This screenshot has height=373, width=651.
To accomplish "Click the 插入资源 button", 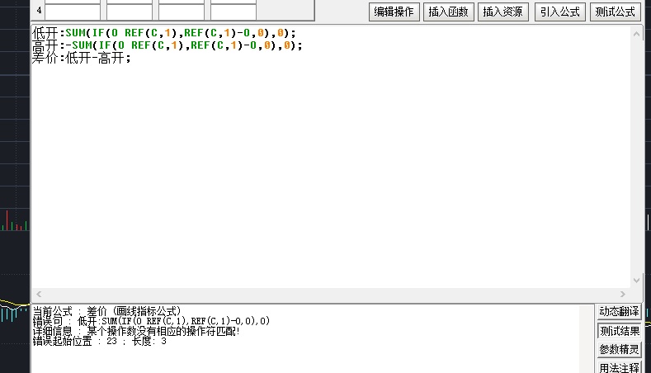I will [502, 12].
